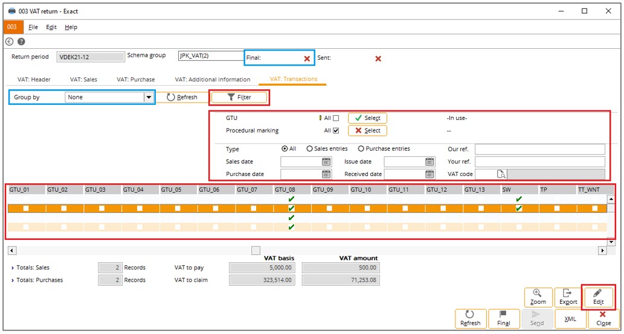Viewport: 624px width, 334px height.
Task: Expand the Totals: Purchases row
Action: pyautogui.click(x=13, y=280)
